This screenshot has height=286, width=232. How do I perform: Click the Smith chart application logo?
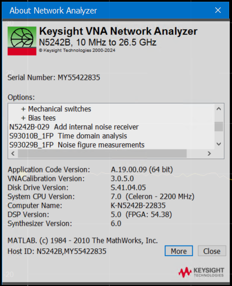tap(22, 41)
